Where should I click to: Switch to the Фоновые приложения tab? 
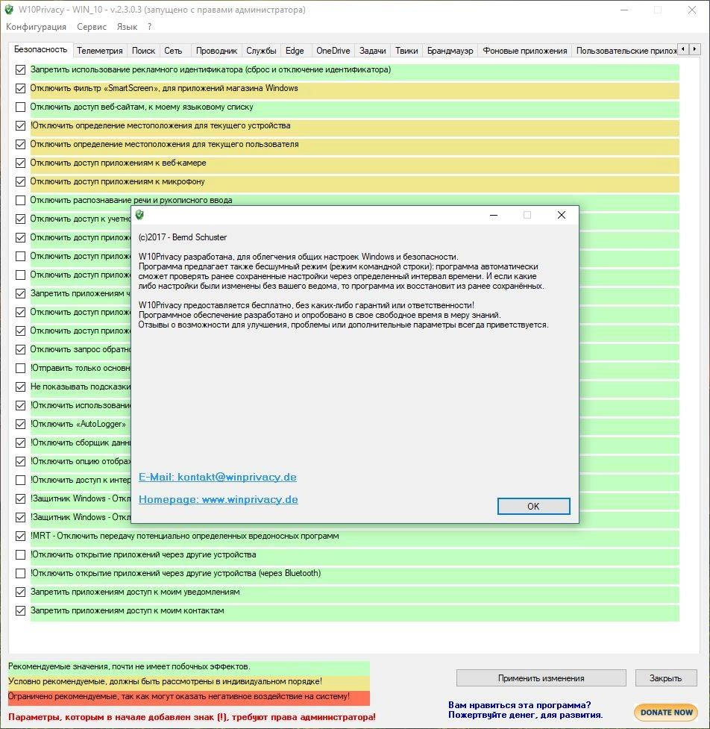(x=525, y=51)
